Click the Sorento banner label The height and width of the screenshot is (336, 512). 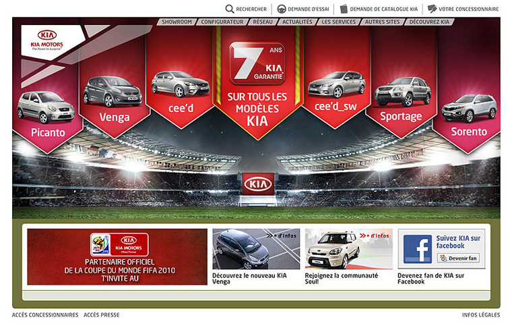click(x=469, y=132)
